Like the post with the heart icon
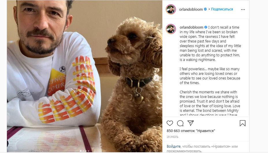This screenshot has width=268, height=154. tap(170, 123)
